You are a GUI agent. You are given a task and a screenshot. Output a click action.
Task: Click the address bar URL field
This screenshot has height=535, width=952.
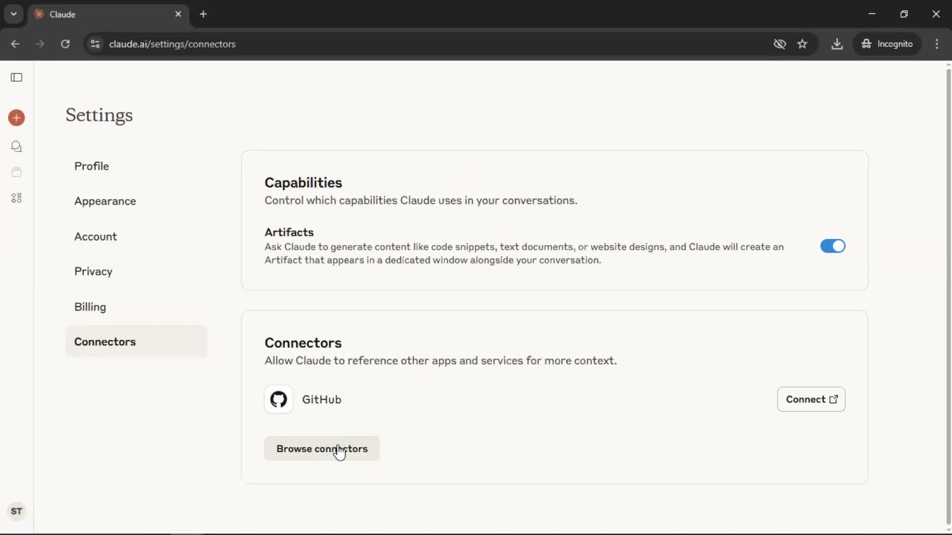pyautogui.click(x=426, y=44)
